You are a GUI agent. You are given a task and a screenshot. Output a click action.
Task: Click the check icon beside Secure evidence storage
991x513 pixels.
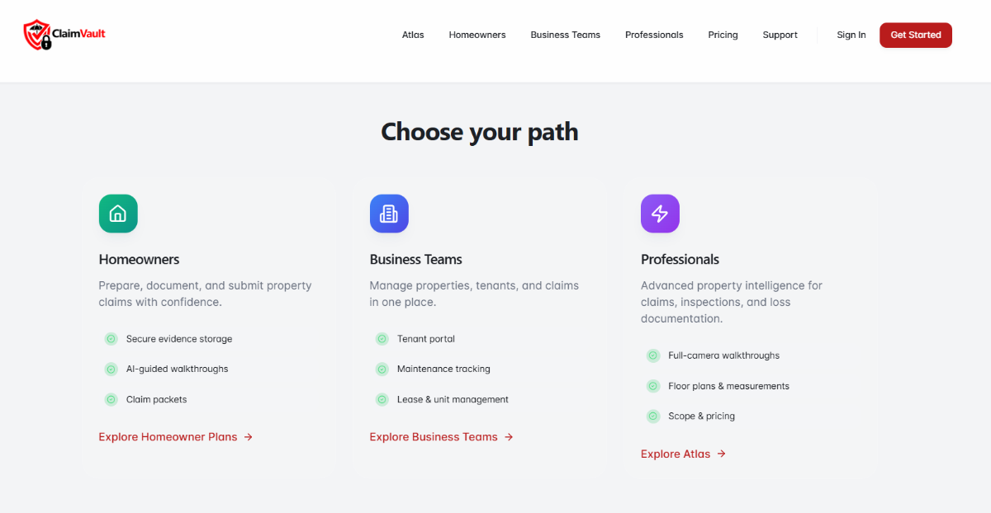(x=111, y=339)
